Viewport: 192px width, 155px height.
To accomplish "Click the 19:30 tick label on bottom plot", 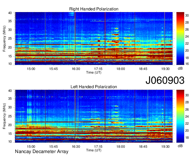I will [165, 147].
